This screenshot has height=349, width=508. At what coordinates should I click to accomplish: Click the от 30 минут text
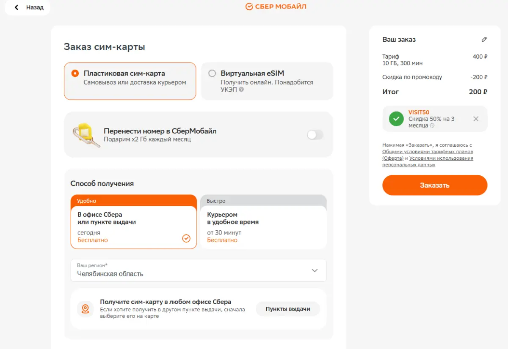224,233
